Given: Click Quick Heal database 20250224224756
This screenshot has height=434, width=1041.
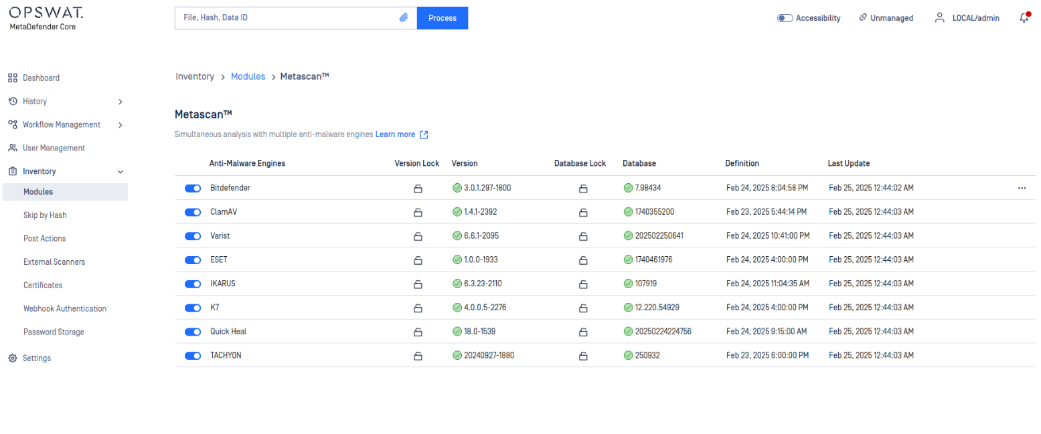Looking at the screenshot, I should [x=663, y=332].
